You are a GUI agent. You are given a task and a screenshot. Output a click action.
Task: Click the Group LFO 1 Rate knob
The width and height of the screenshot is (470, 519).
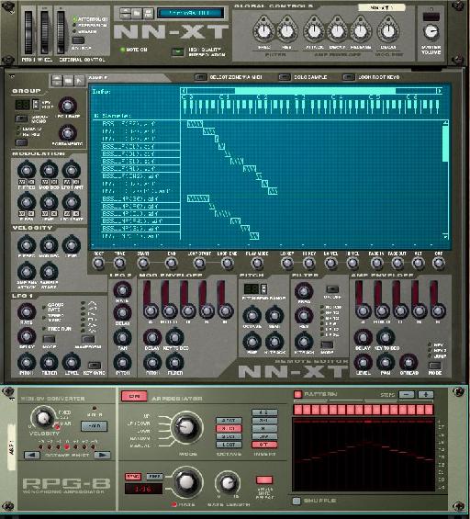[x=68, y=106]
